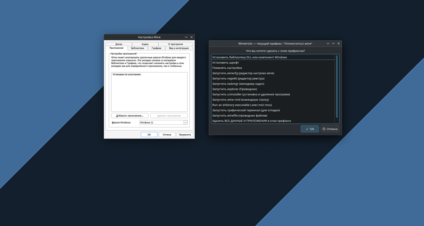Click Отмена in the Настройка Wine window
Viewport: 424px width, 226px height.
167,135
